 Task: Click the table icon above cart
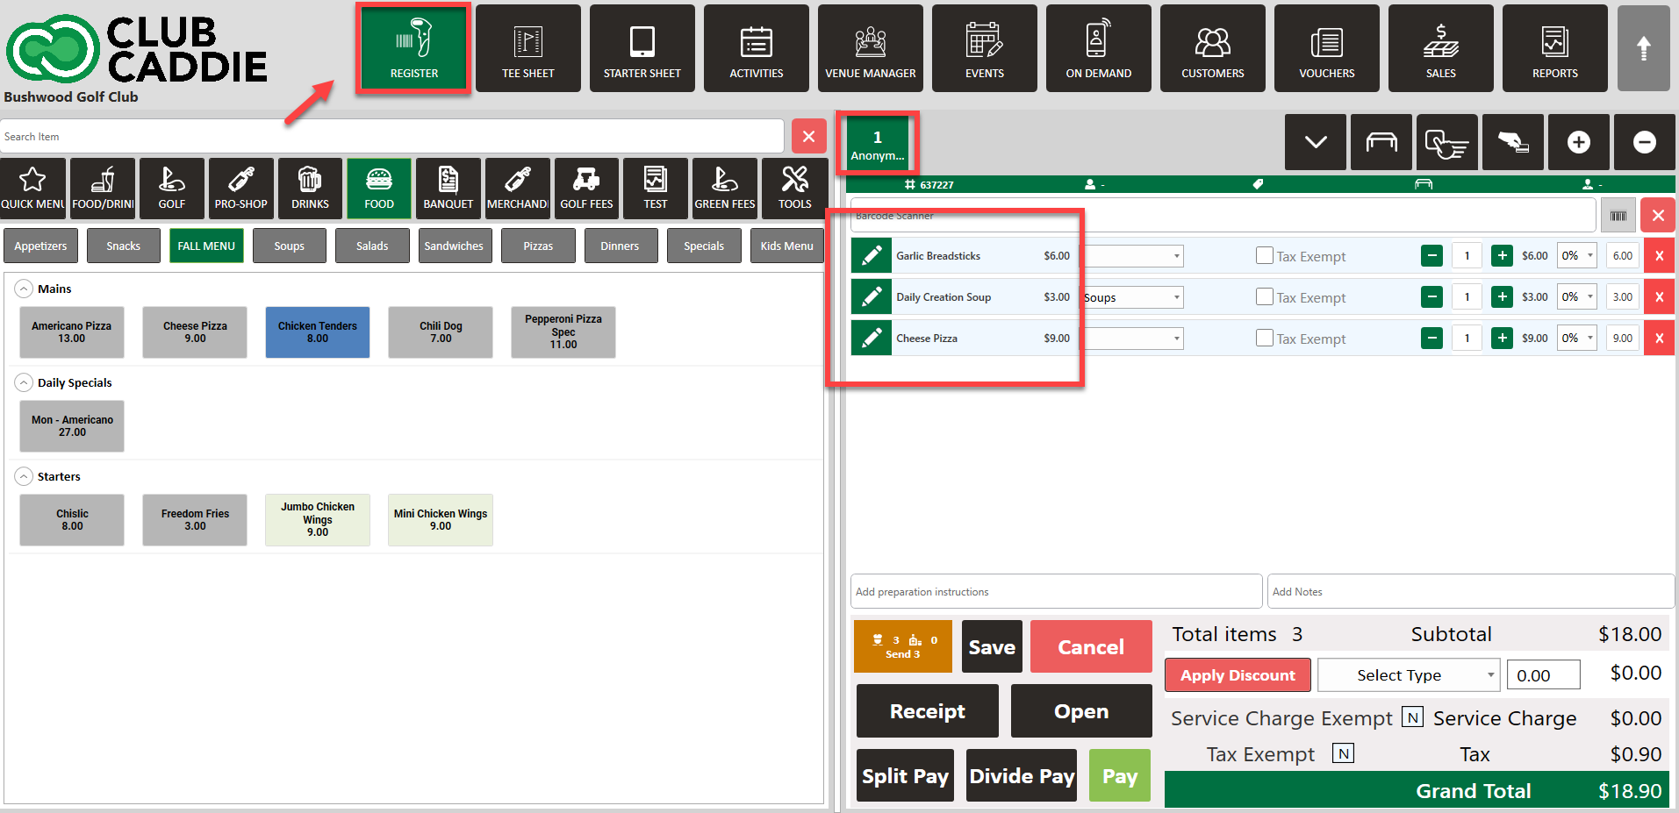pos(1381,142)
